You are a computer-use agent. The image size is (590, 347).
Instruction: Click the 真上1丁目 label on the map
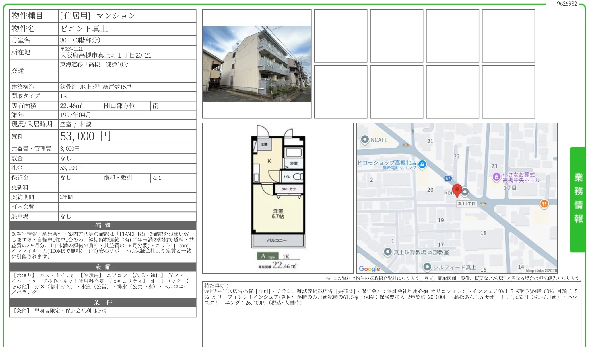(467, 204)
